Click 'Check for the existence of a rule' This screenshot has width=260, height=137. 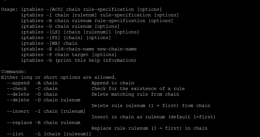tap(138, 89)
